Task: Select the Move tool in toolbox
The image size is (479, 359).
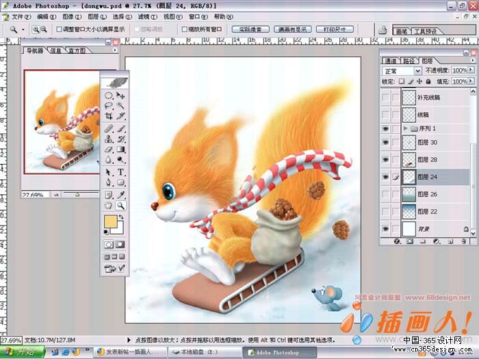Action: [120, 96]
